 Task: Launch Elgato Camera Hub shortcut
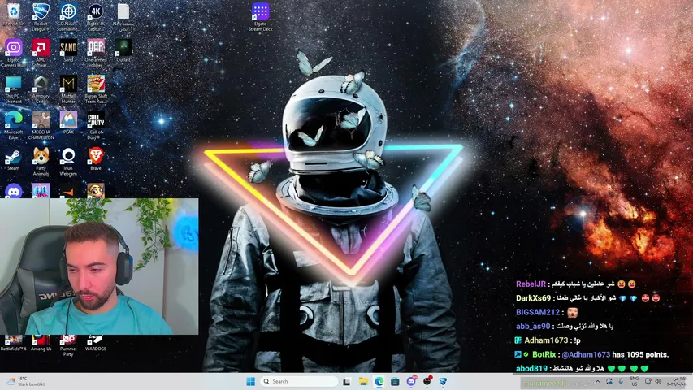(13, 53)
